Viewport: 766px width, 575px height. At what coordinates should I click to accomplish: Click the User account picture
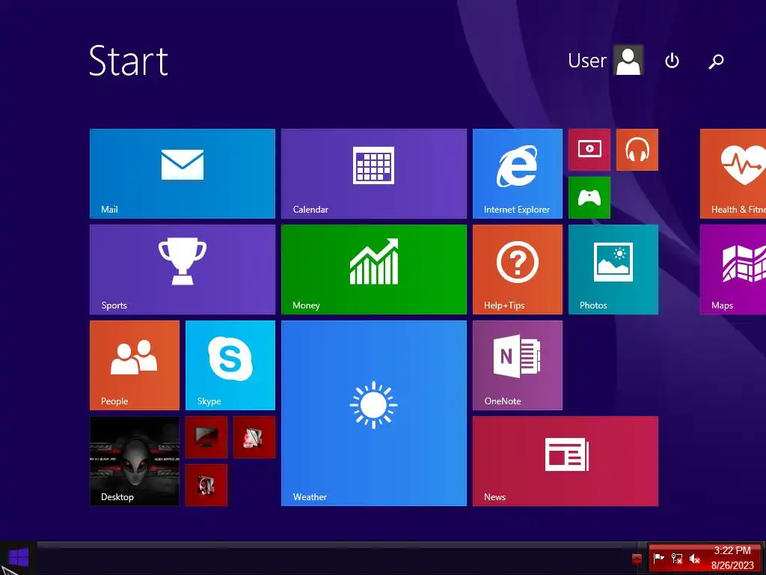pyautogui.click(x=628, y=60)
